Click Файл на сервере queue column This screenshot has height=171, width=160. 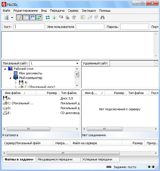coord(96,143)
